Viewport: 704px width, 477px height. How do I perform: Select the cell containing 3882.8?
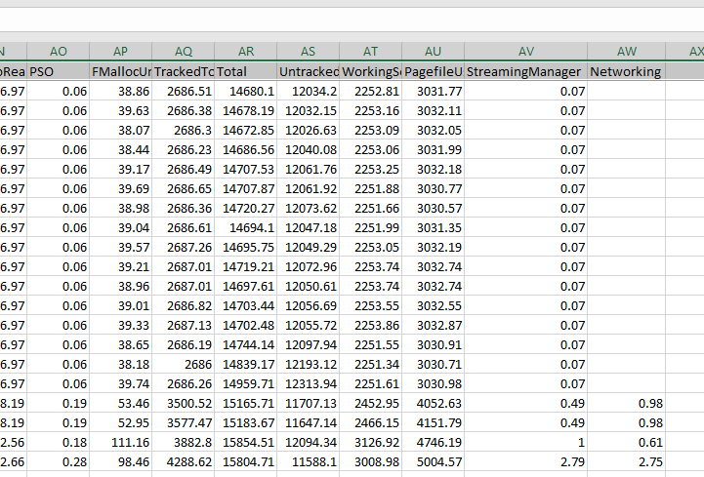(x=184, y=443)
